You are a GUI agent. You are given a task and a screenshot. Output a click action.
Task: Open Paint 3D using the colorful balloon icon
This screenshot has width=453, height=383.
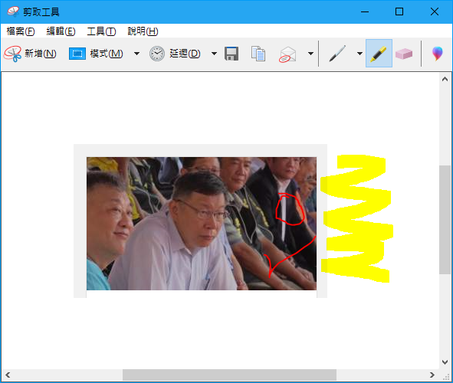tap(437, 54)
